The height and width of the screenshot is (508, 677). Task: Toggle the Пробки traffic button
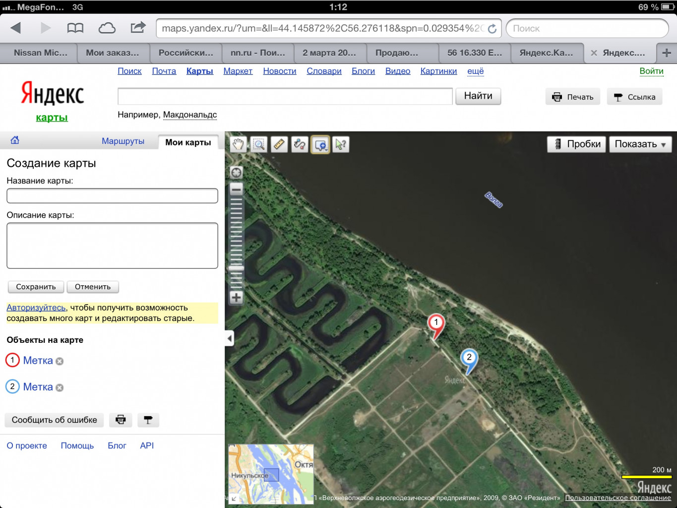click(x=576, y=144)
